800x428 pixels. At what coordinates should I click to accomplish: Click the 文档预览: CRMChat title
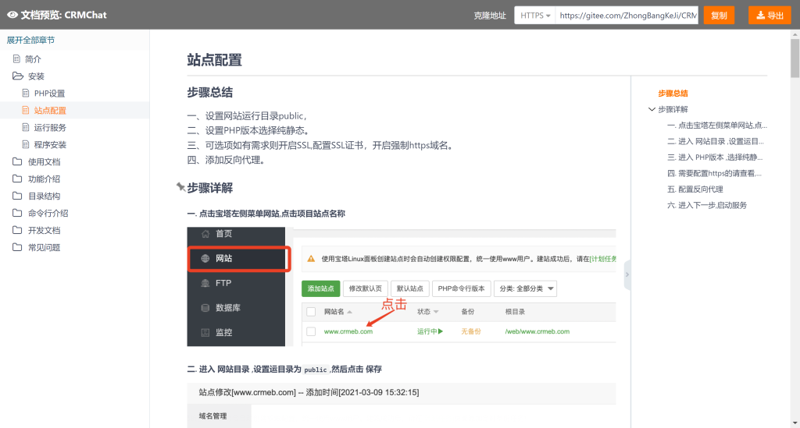click(63, 16)
